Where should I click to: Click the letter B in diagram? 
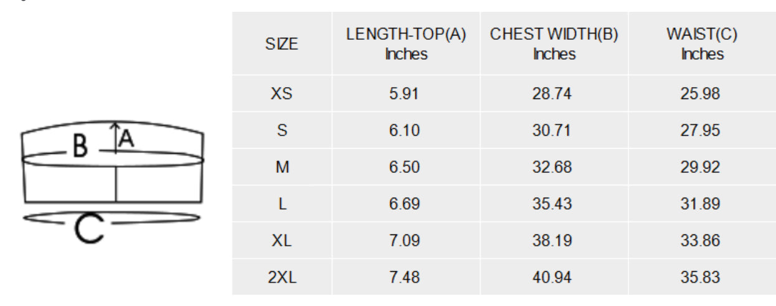coord(80,147)
